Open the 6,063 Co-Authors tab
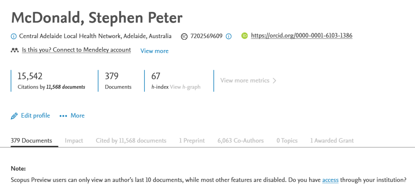The height and width of the screenshot is (184, 415). tap(241, 141)
